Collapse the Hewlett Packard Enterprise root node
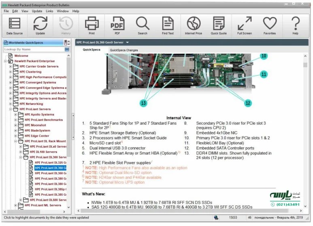 5,61
